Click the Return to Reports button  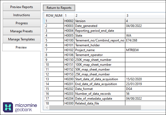coord(59,8)
